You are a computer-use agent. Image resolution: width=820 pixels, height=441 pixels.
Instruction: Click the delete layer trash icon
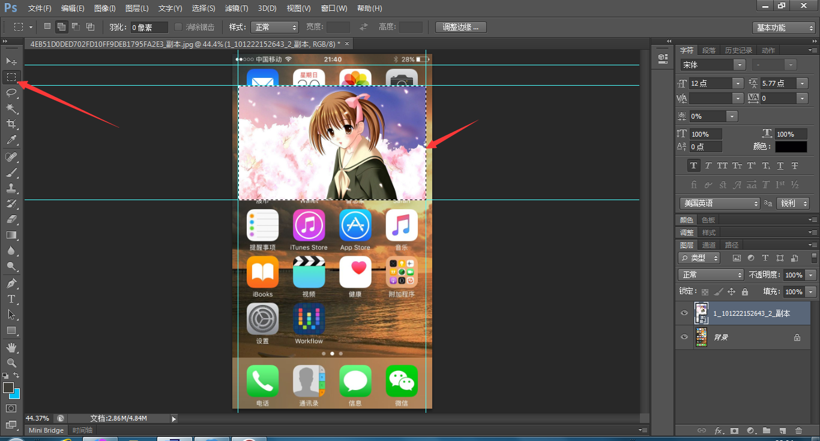click(798, 430)
